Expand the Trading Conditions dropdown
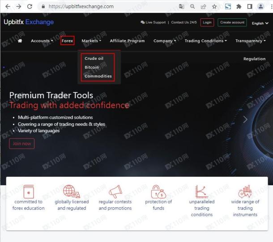The height and width of the screenshot is (242, 273). coord(206,41)
